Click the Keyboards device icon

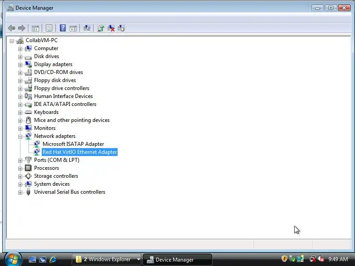28,112
